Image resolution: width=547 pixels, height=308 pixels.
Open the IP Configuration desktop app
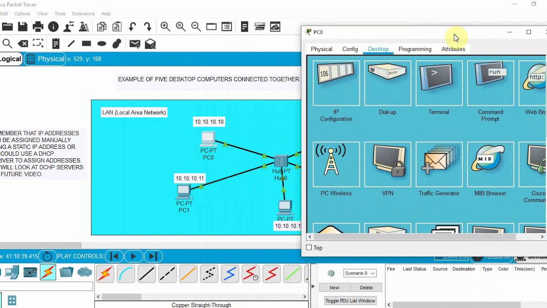336,83
